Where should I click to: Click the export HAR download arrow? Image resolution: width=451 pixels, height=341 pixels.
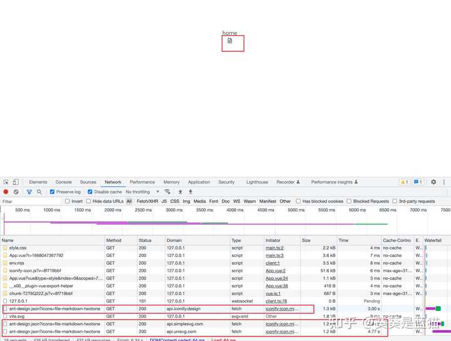pyautogui.click(x=190, y=192)
